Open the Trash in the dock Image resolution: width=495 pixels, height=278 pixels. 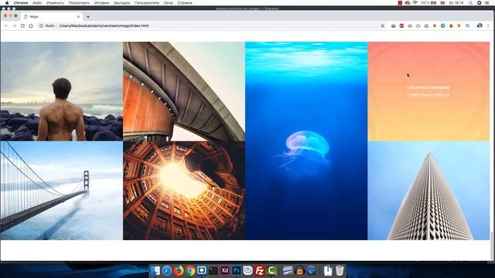tap(340, 270)
